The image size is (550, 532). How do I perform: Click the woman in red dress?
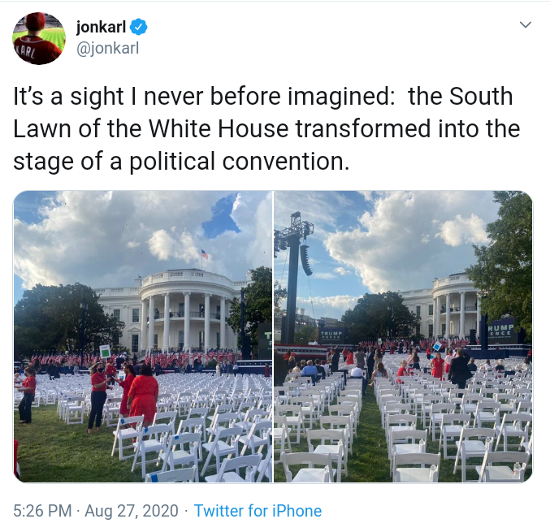point(143,396)
